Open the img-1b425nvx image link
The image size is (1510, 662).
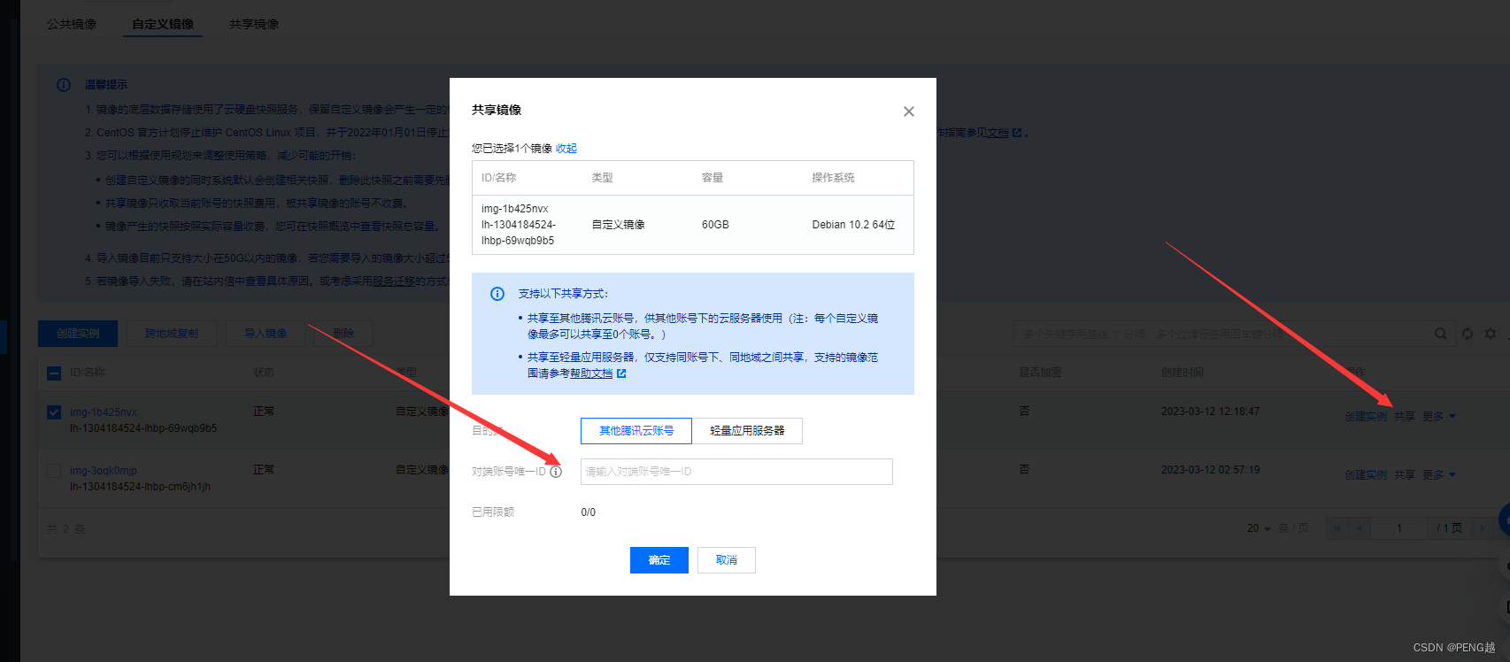tap(104, 412)
